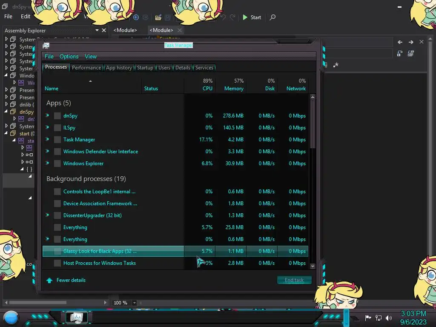This screenshot has height=327, width=436.
Task: Click the Assembly Explorer horizontal scrollbar thumb
Action: (x=38, y=303)
